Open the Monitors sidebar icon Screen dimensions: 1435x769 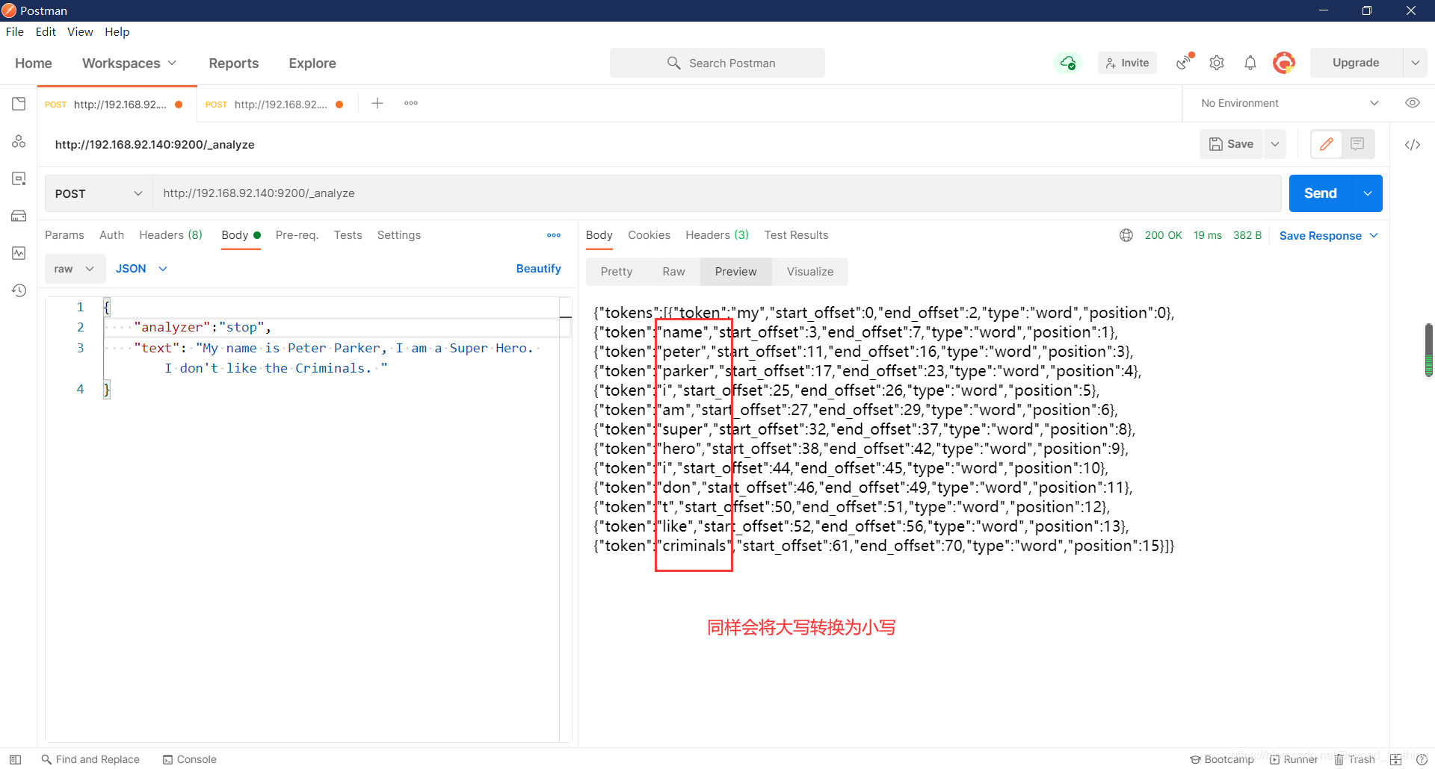19,253
